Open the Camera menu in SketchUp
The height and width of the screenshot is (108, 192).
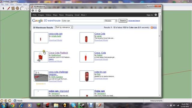pos(19,4)
